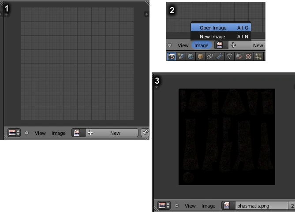Image resolution: width=295 pixels, height=212 pixels.
Task: Click browse image icon in empty grid editor
Action: [x=78, y=133]
